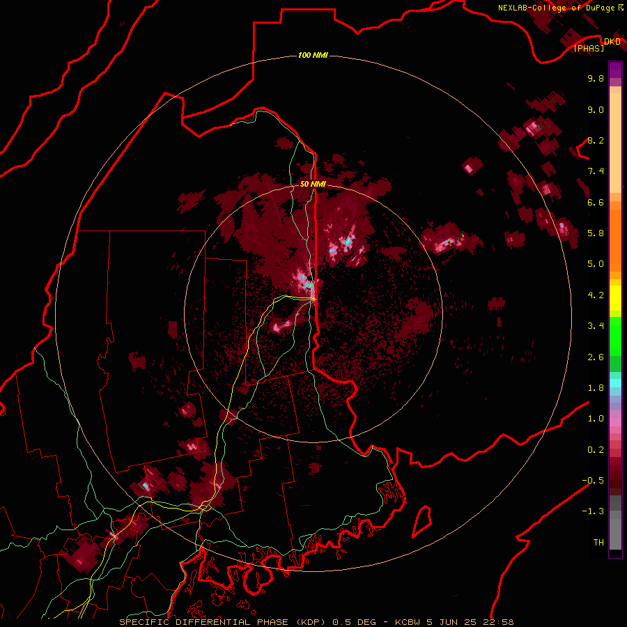This screenshot has height=627, width=627.
Task: Click the 5.8 value on the color scale
Action: pyautogui.click(x=596, y=233)
